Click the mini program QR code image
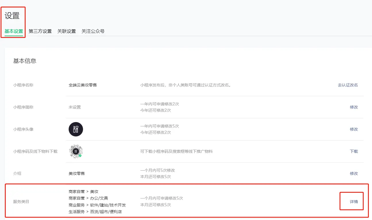The height and width of the screenshot is (220, 372). pyautogui.click(x=76, y=151)
